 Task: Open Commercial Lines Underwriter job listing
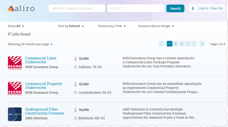pos(41,60)
